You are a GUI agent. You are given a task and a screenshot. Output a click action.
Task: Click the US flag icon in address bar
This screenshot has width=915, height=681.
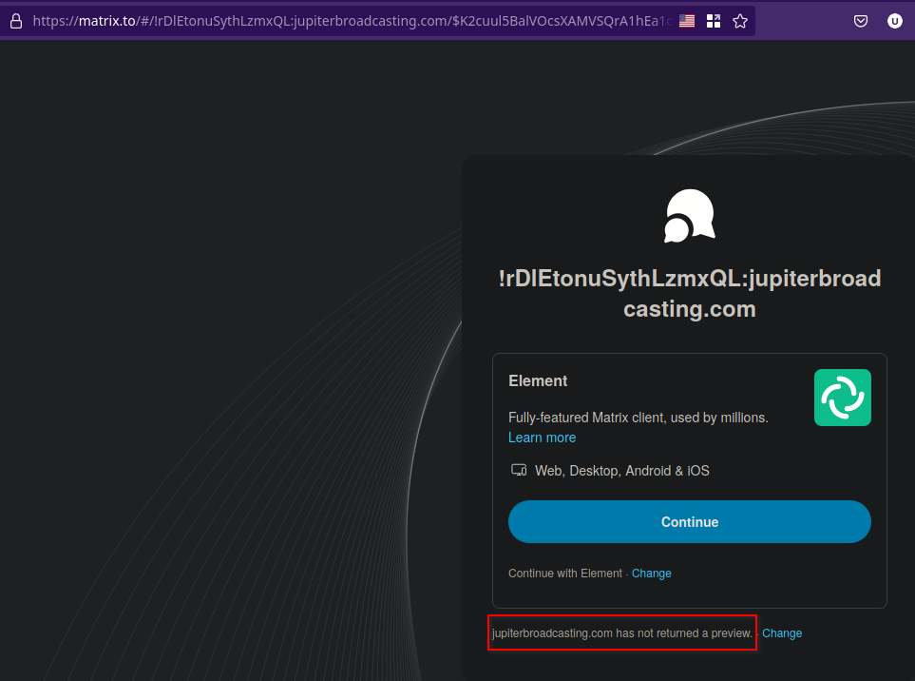tap(687, 21)
